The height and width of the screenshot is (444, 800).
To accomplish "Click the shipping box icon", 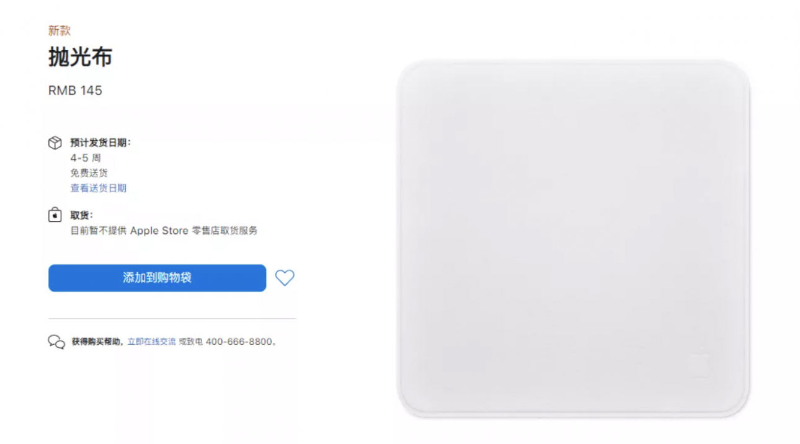I will pyautogui.click(x=55, y=143).
